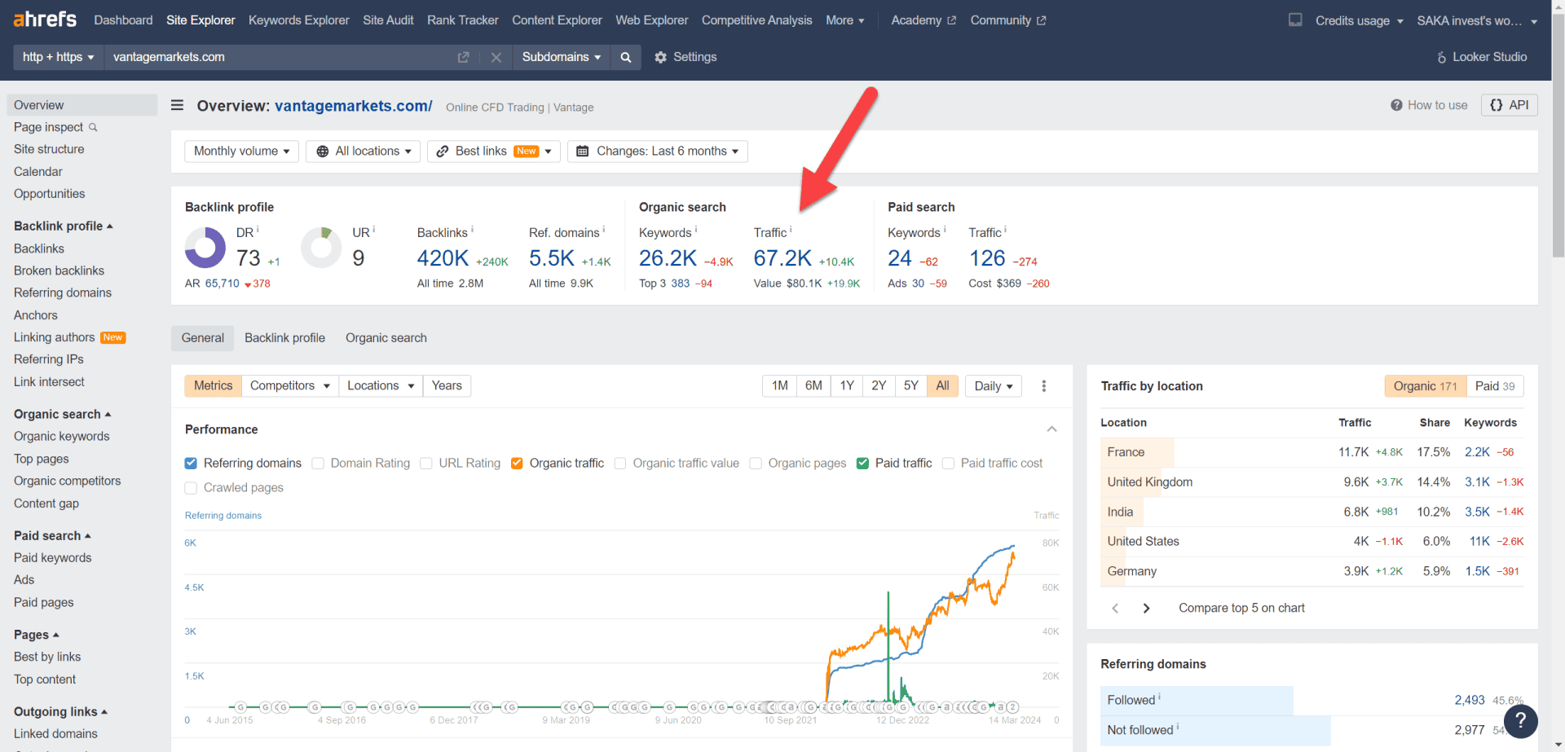Viewport: 1565px width, 752px height.
Task: Open Rank Tracker in top menu
Action: pos(462,20)
